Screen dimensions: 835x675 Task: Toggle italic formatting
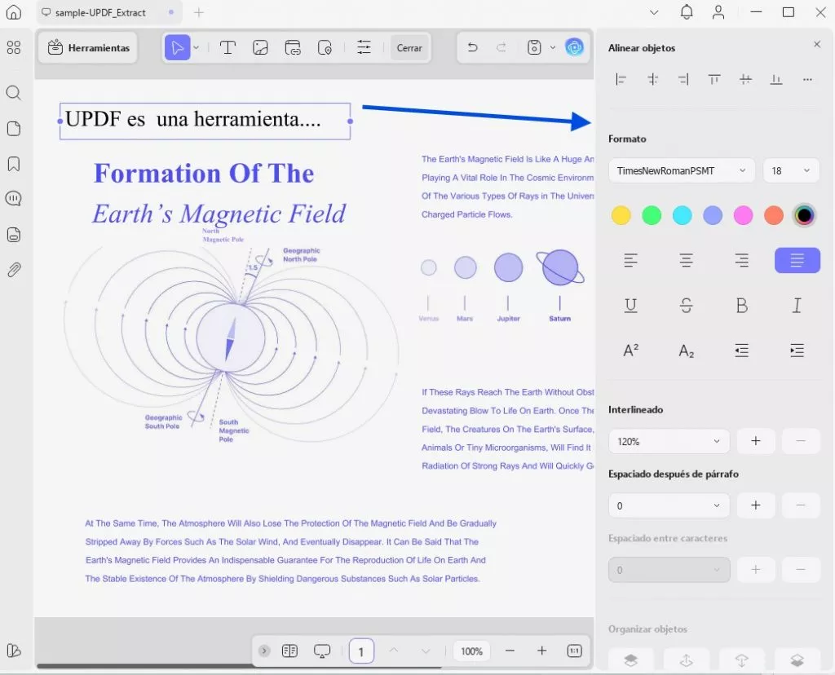pyautogui.click(x=797, y=306)
